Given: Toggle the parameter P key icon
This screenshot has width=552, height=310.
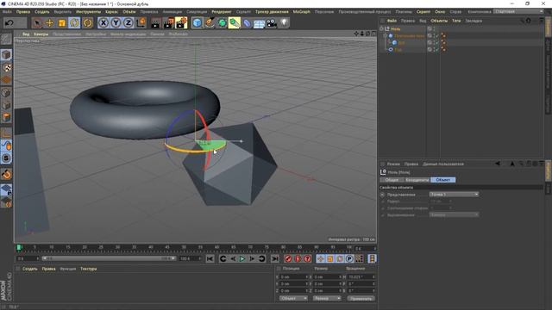Looking at the screenshot, I should pyautogui.click(x=348, y=258).
